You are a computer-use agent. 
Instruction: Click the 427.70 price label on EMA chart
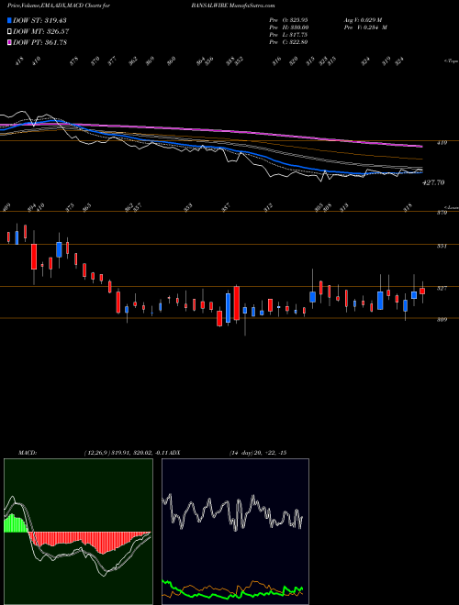point(433,182)
